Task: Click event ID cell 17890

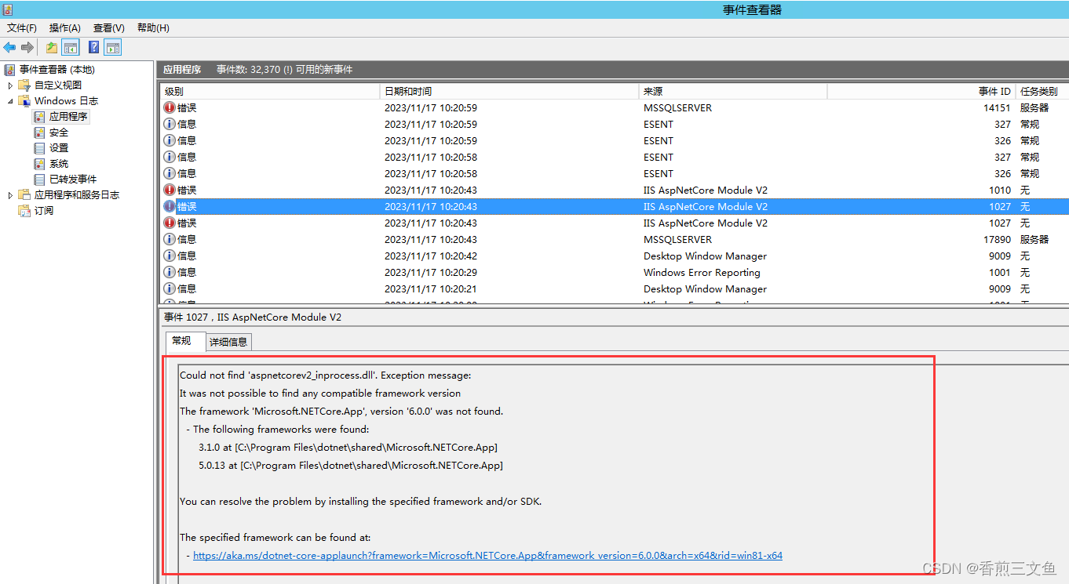Action: coord(997,240)
